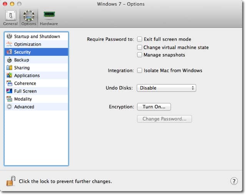
Task: Click the Applications sidebar icon
Action: tap(9, 75)
